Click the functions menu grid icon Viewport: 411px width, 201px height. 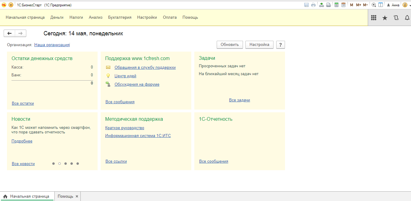coord(374,18)
